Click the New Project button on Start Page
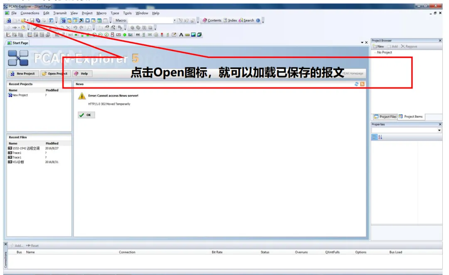 point(23,74)
